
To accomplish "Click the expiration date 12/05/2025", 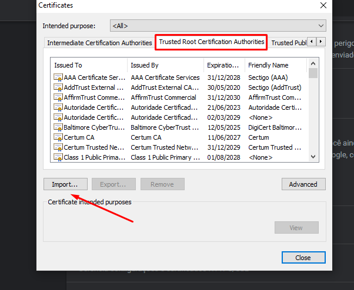I will click(223, 127).
